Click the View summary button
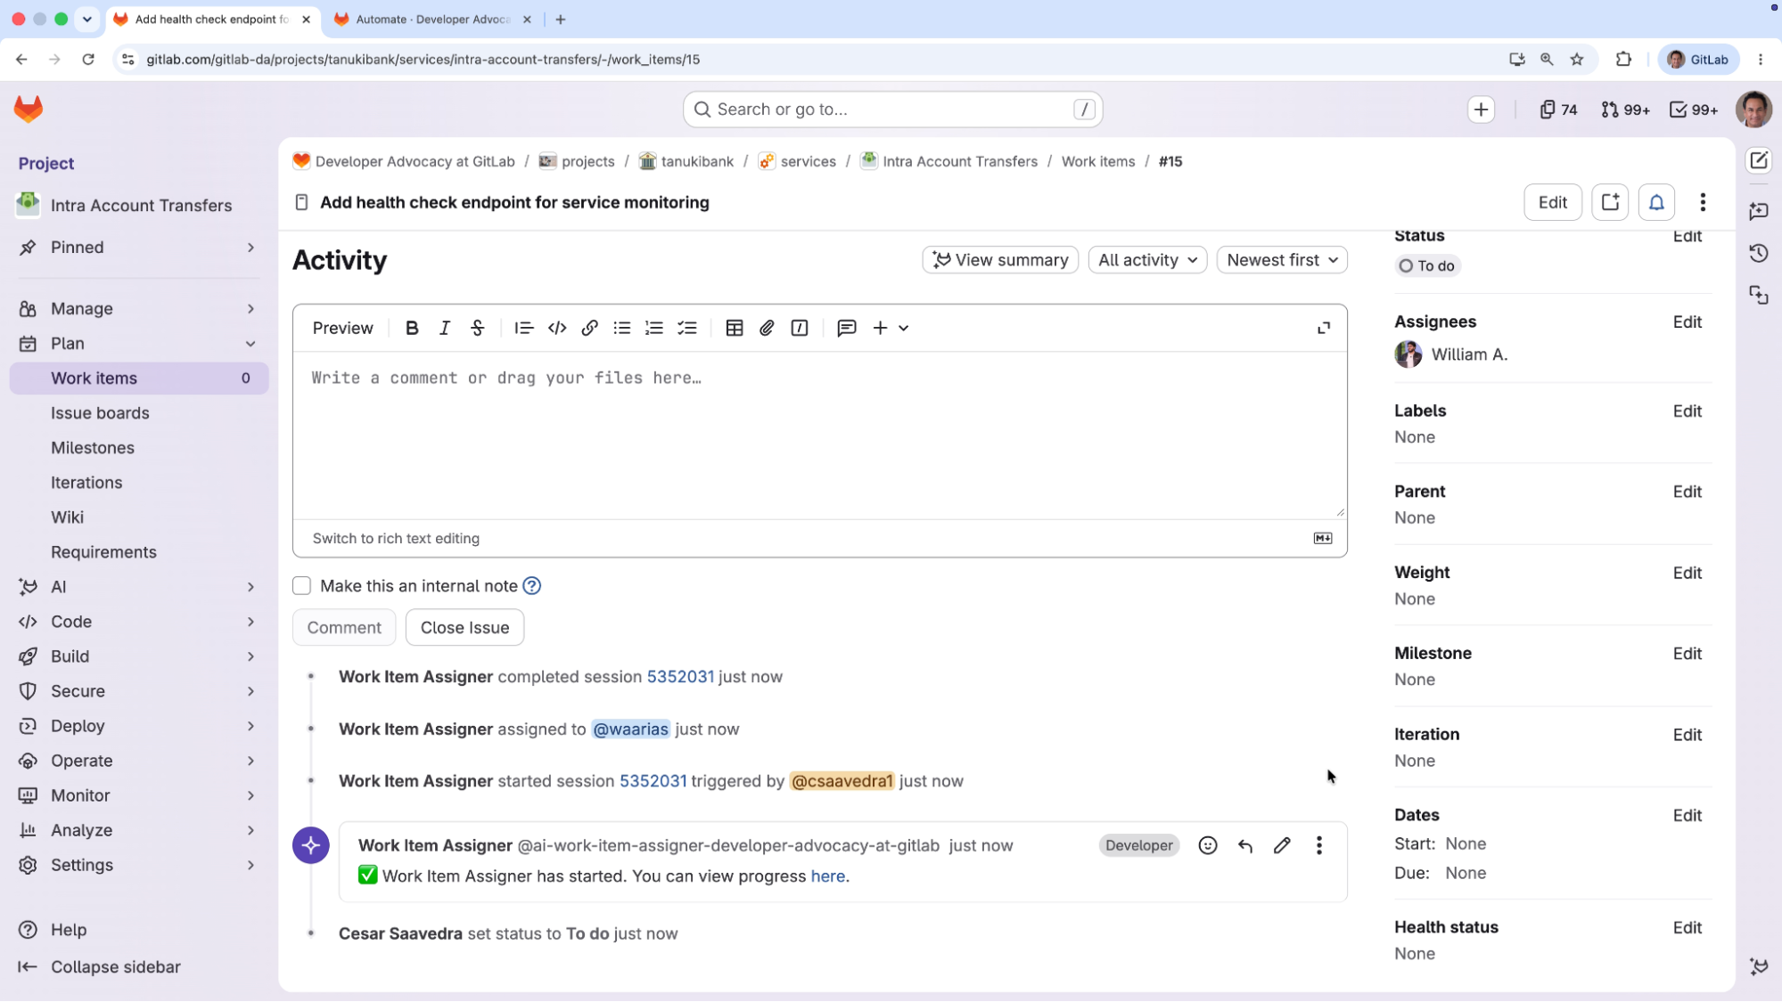Viewport: 1782px width, 1002px height. pos(1000,260)
